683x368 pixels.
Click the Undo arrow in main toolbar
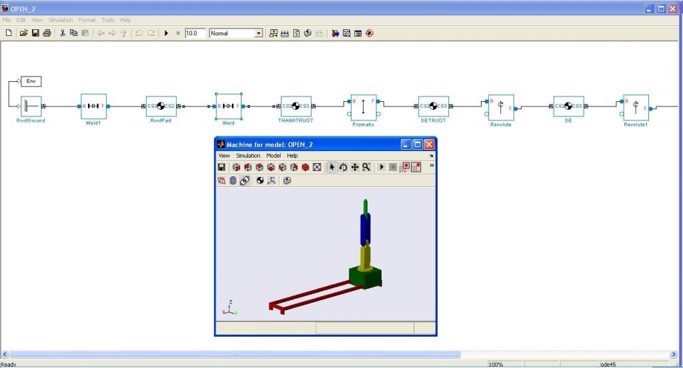coord(139,33)
